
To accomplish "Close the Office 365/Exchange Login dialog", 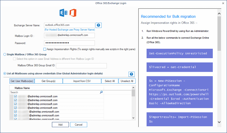I will [222, 3].
